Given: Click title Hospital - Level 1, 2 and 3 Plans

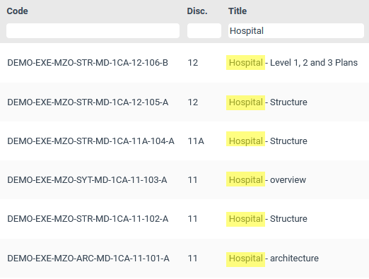Looking at the screenshot, I should coord(293,63).
